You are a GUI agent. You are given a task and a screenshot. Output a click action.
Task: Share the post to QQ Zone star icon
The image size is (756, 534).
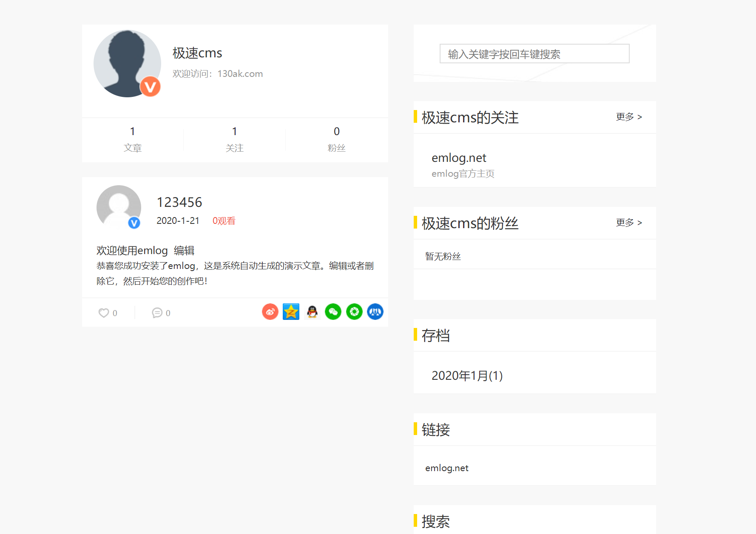pos(291,312)
